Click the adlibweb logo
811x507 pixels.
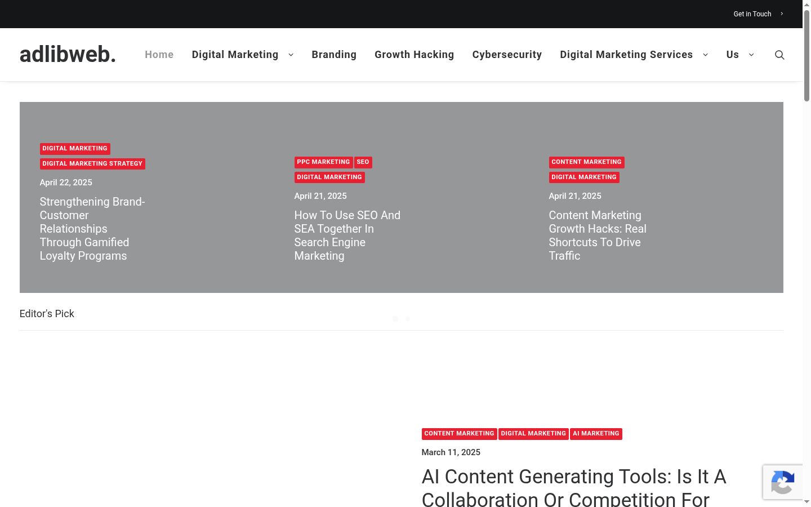click(68, 54)
